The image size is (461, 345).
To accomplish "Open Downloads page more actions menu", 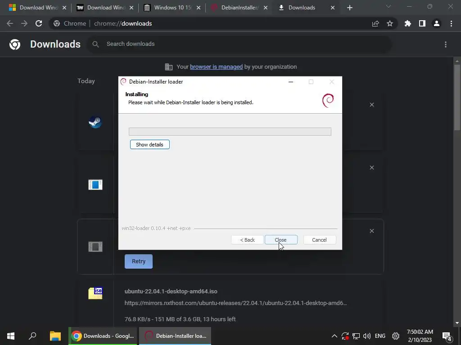I will click(x=446, y=44).
